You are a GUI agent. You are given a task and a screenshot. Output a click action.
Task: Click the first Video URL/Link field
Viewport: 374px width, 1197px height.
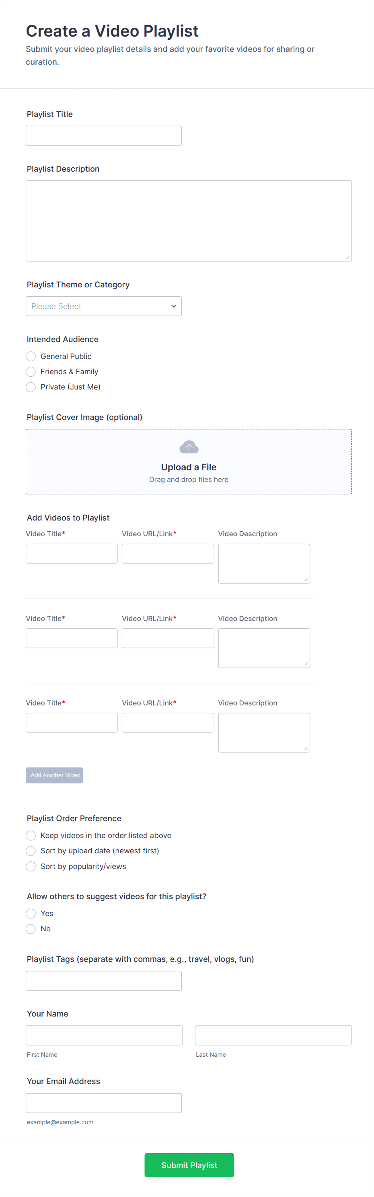click(167, 553)
